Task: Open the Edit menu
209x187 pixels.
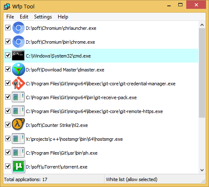Action: coord(24,17)
